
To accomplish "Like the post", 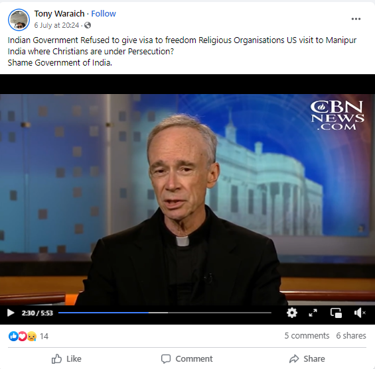I will [x=66, y=358].
